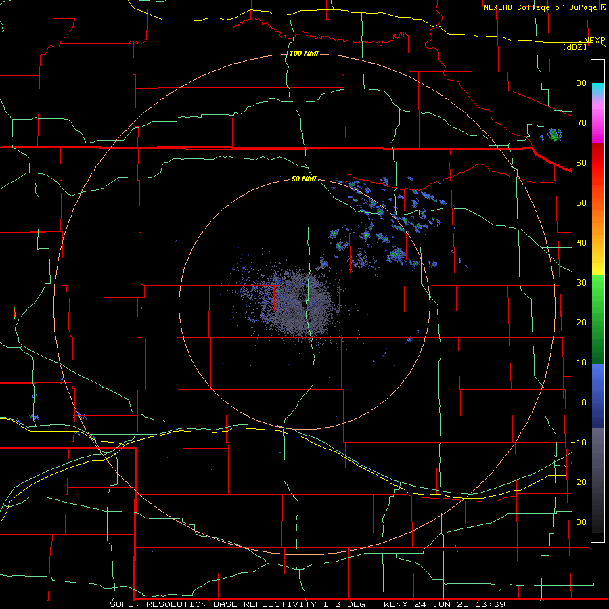609x609 pixels.
Task: Click the 10 value on the color scale
Action: 581,363
